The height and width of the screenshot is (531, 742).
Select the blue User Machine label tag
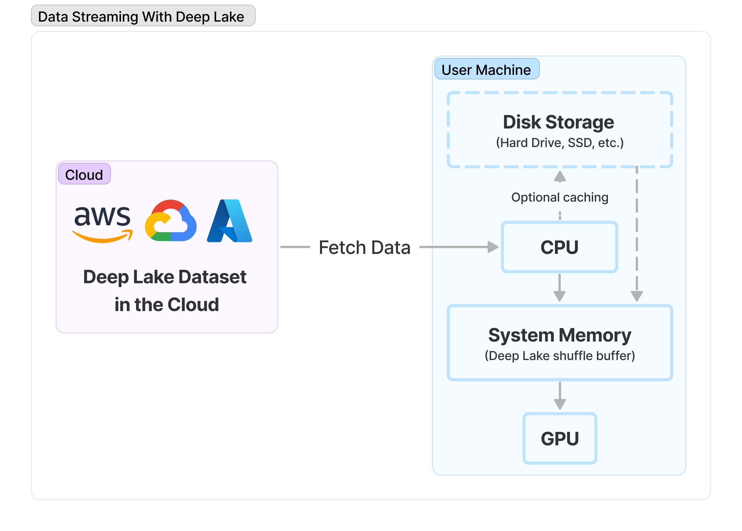[487, 69]
